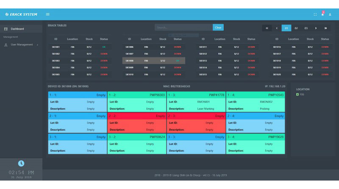Enter fullscreen mode via top bar icon
339x189 pixels.
(315, 14)
